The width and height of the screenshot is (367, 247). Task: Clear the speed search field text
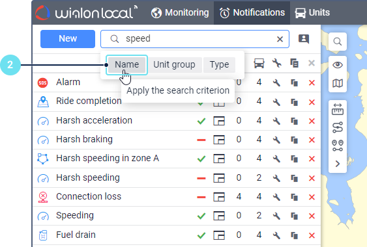pos(280,39)
